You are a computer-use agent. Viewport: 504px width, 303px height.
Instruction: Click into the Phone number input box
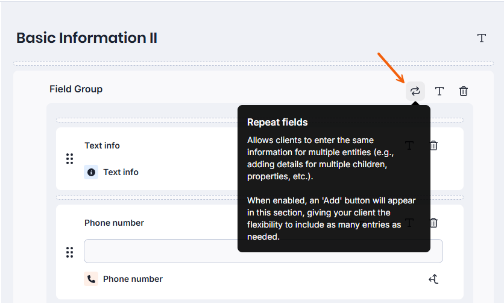pos(263,251)
